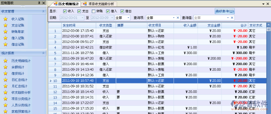Image resolution: width=271 pixels, height=114 pixels.
Task: Toggle the 借出 checkbox
Action: tap(122, 11)
